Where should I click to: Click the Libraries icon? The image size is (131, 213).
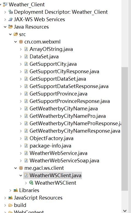tap(16, 190)
